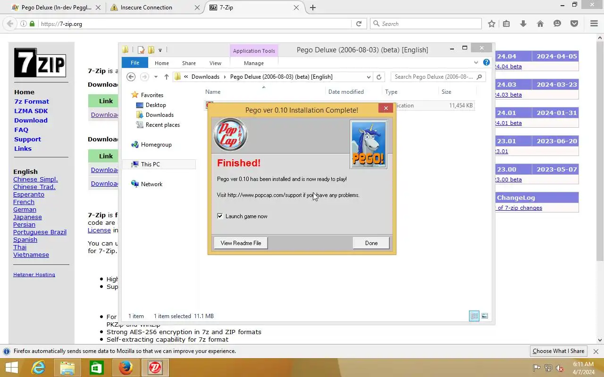Open the Firefox Downloads arrow icon
This screenshot has height=377, width=604.
pos(523,24)
